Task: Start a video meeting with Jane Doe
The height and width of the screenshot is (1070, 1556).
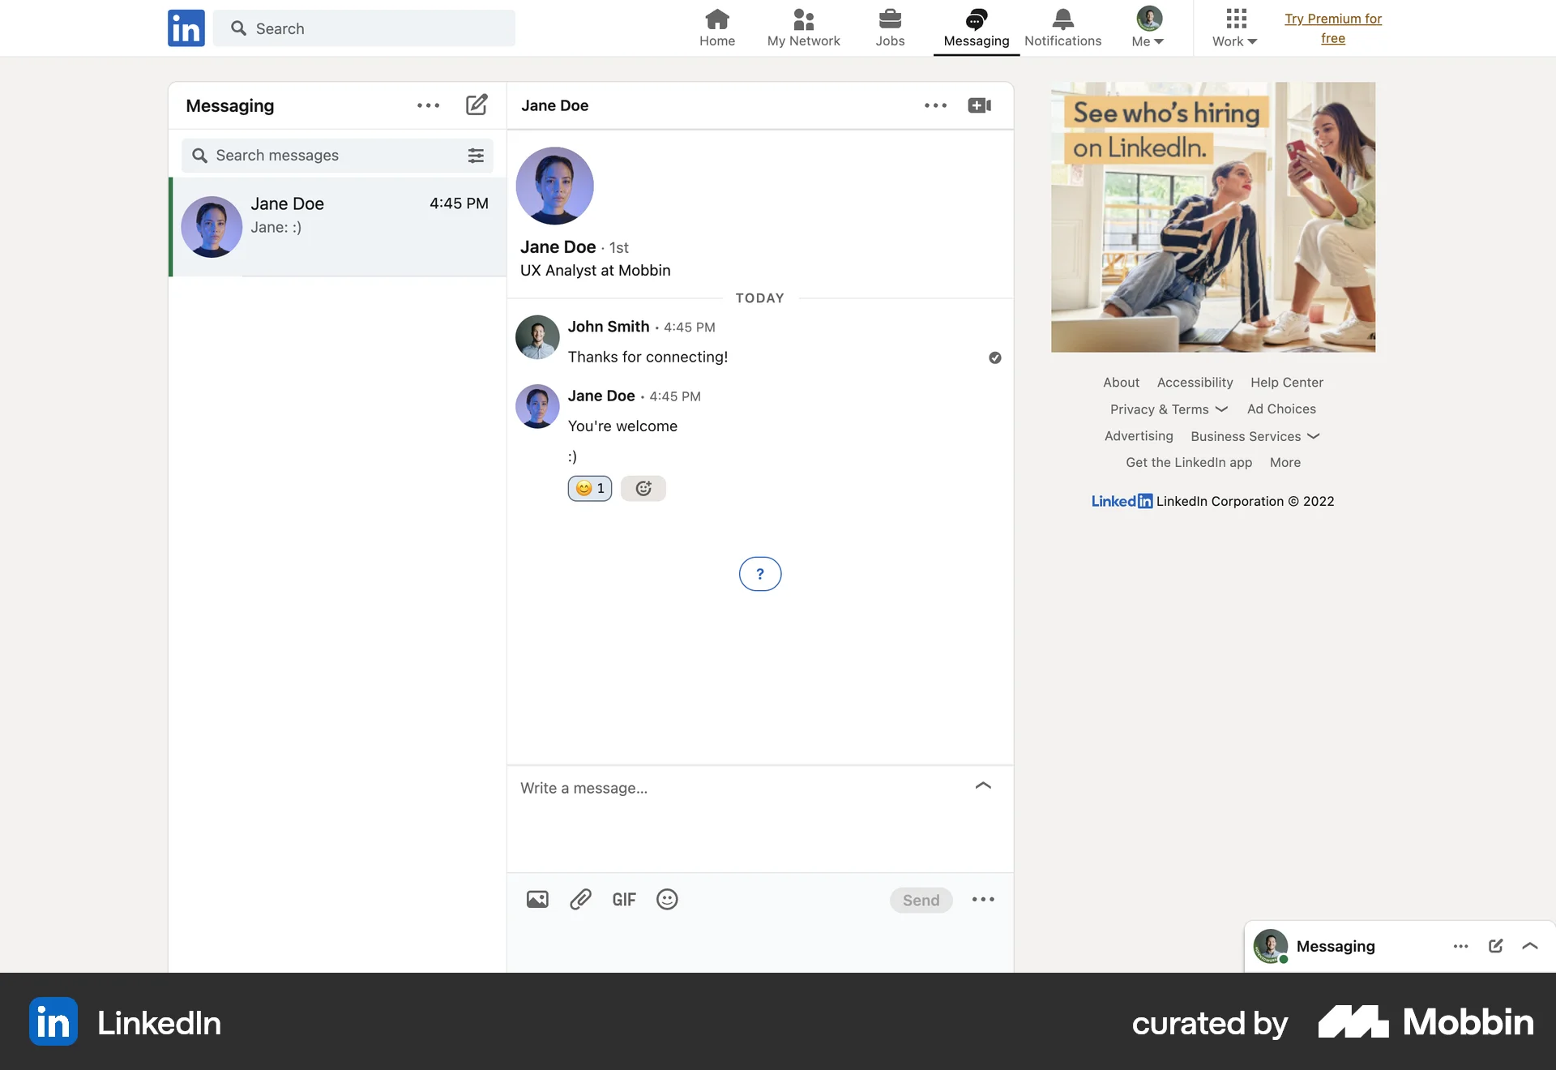Action: [x=979, y=105]
